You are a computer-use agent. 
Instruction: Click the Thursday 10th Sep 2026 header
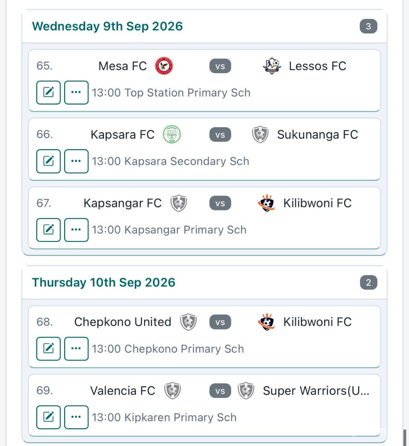pyautogui.click(x=103, y=282)
